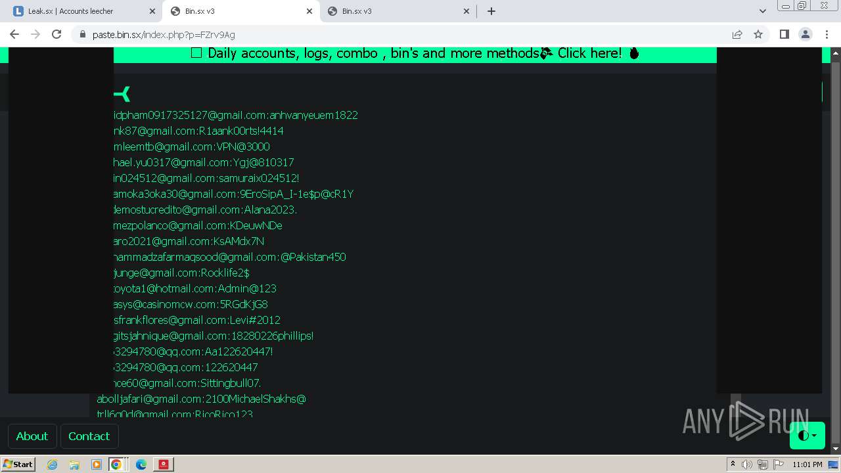The image size is (841, 473).
Task: Reload the current page
Action: coord(57,34)
